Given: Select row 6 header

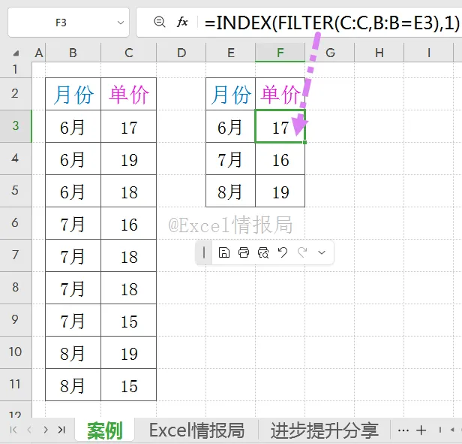Looking at the screenshot, I should click(x=16, y=223).
